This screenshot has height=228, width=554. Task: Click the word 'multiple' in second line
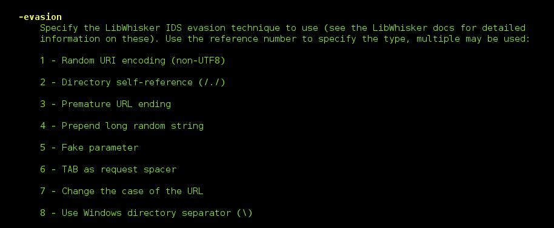coord(438,39)
